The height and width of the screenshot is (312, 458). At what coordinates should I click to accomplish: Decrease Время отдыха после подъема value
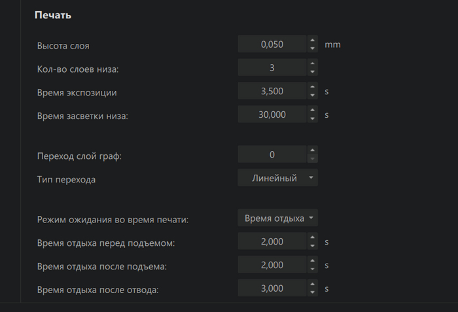(x=312, y=269)
